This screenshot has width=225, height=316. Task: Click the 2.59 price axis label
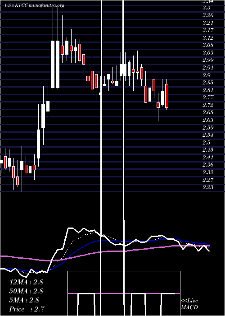pyautogui.click(x=208, y=127)
